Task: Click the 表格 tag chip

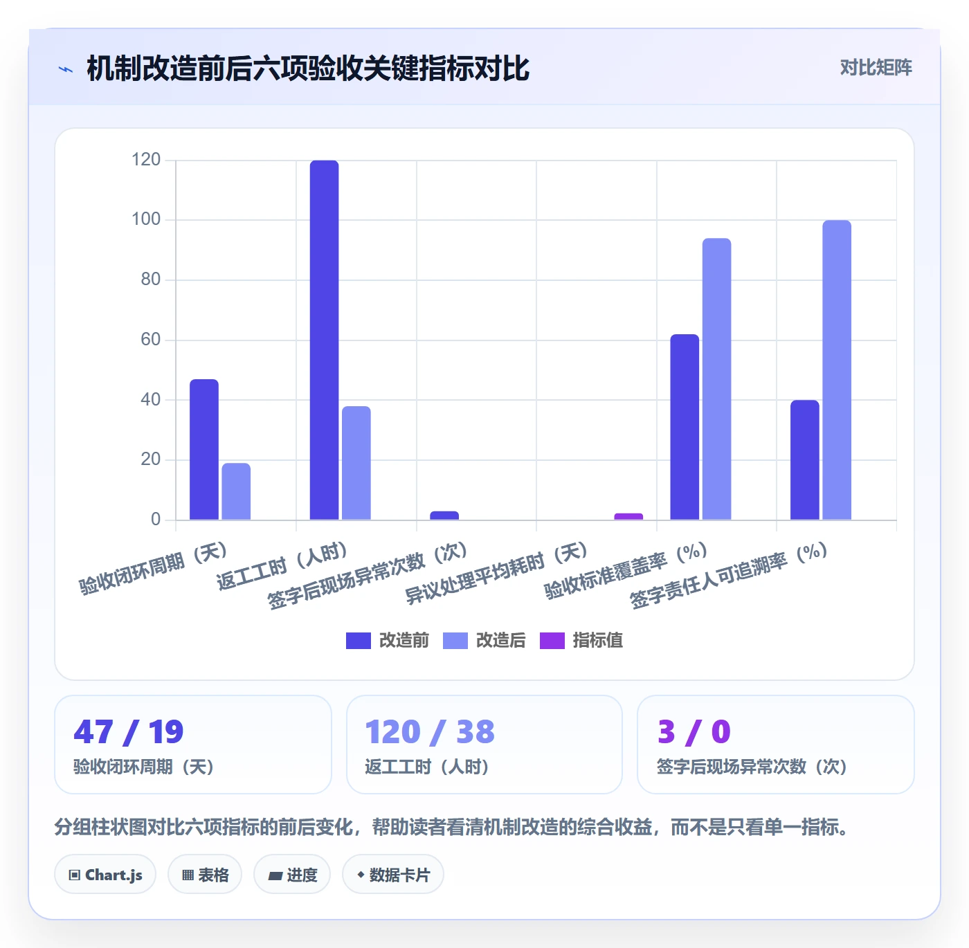Action: 205,875
